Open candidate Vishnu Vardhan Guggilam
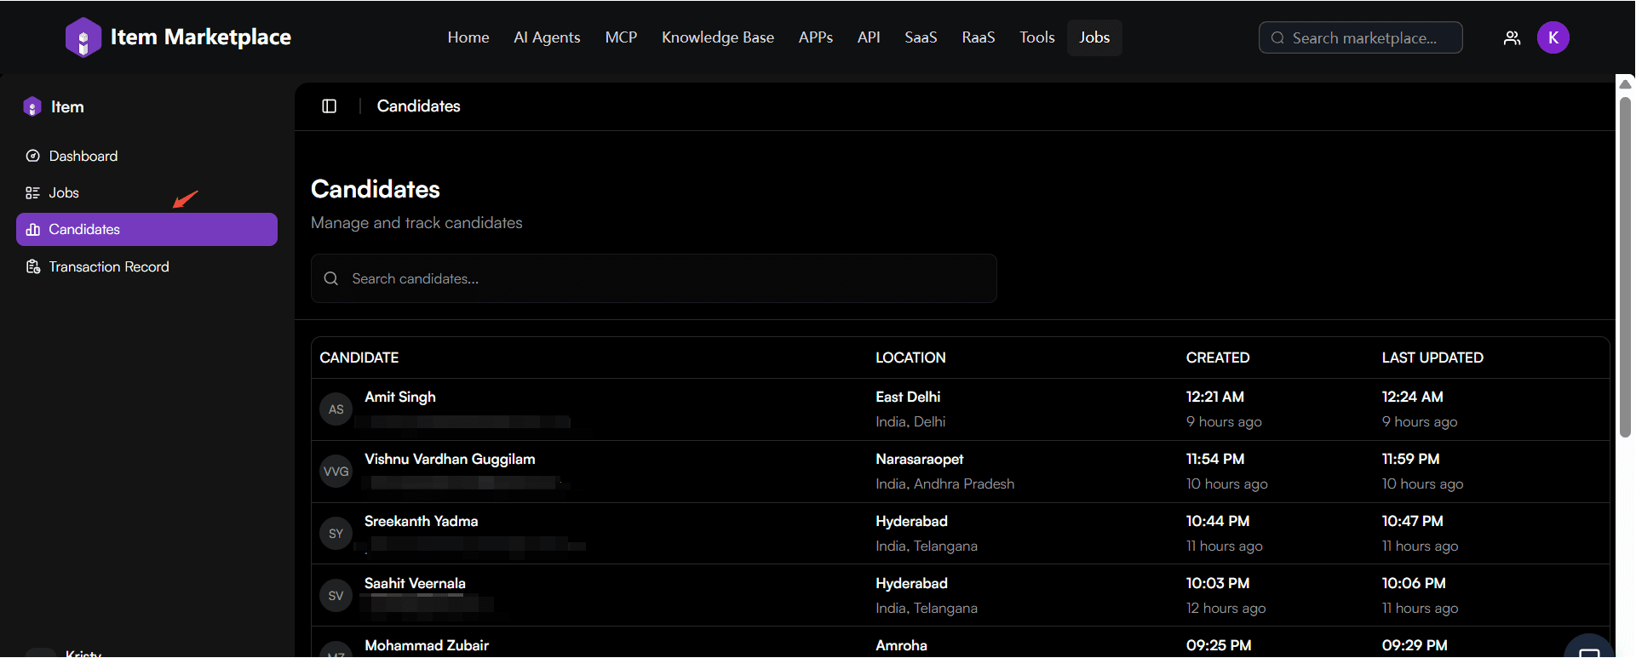This screenshot has height=658, width=1636. [450, 460]
